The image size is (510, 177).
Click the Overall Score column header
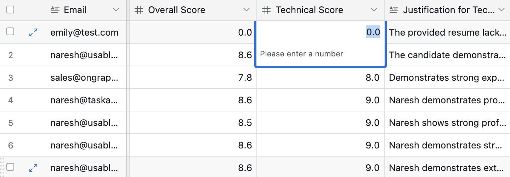click(176, 10)
